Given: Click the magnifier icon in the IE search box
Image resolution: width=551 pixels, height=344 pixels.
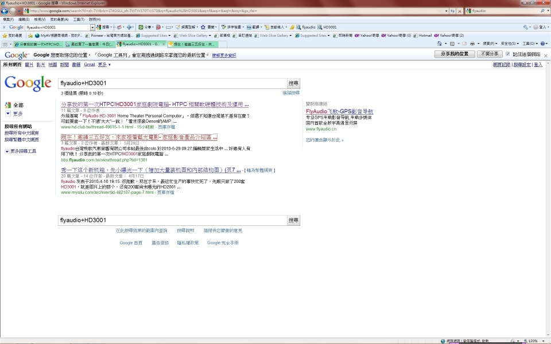Looking at the screenshot, I should coord(542,11).
